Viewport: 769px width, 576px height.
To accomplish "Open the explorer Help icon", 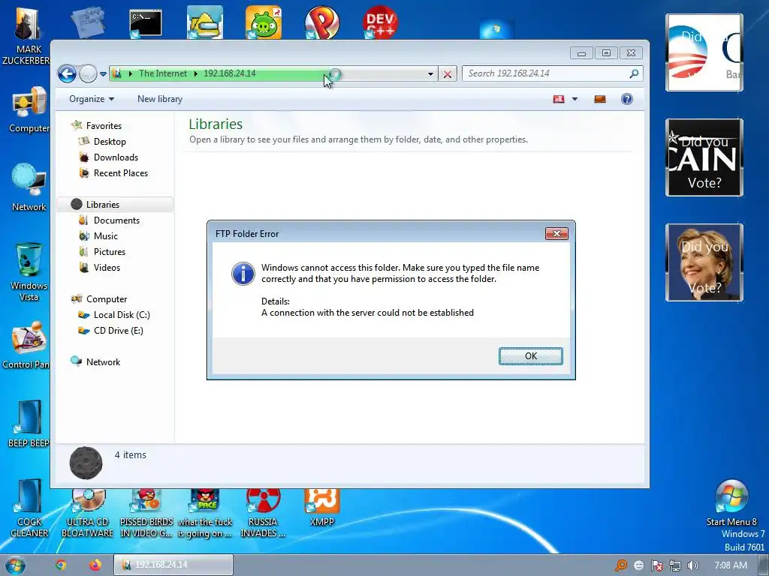I will [x=627, y=99].
